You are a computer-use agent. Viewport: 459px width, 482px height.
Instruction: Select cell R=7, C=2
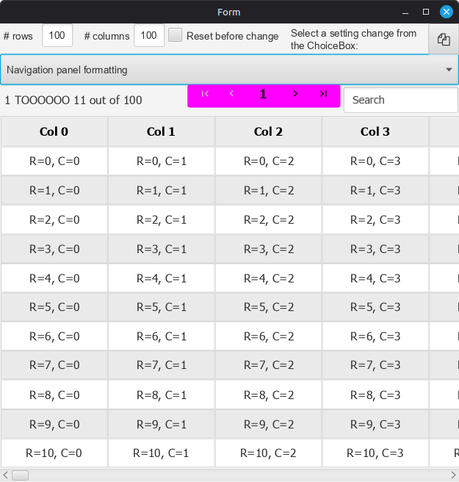pyautogui.click(x=268, y=365)
